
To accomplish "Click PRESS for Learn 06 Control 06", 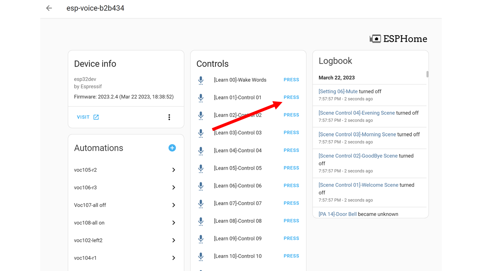I will click(x=291, y=186).
